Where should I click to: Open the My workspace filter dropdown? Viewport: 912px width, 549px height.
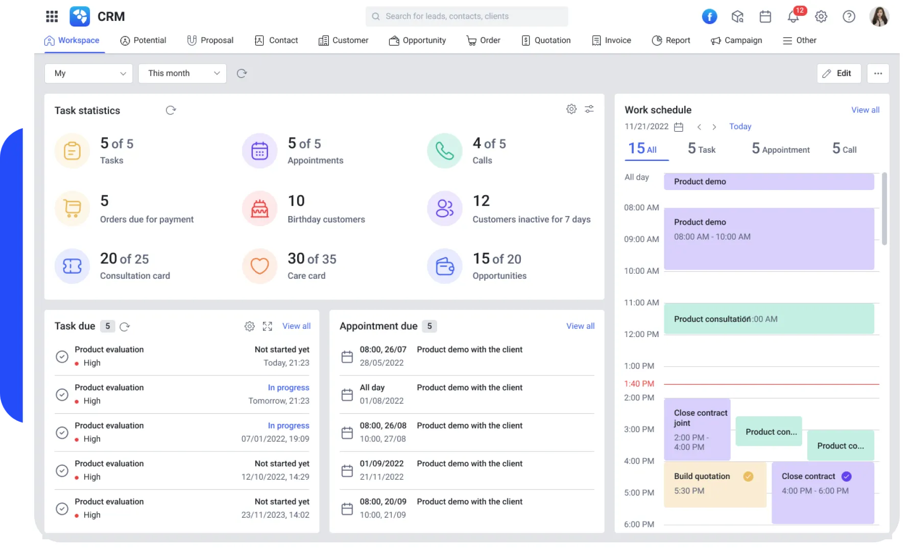pyautogui.click(x=88, y=73)
